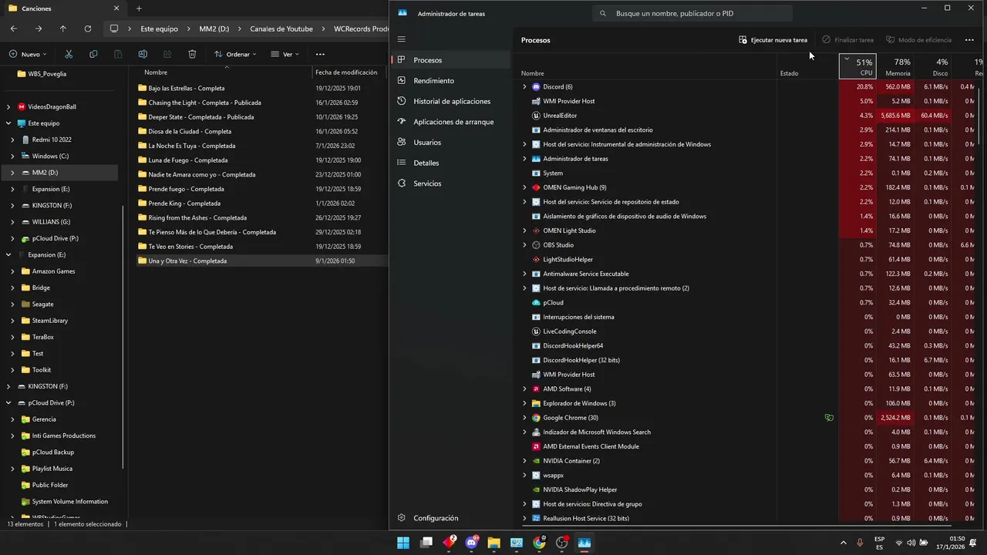Expand Discord (6) process group
987x555 pixels.
pyautogui.click(x=524, y=87)
